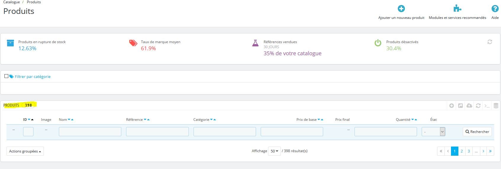
Task: Click the import cloud icon in products toolbar
Action: click(x=469, y=105)
